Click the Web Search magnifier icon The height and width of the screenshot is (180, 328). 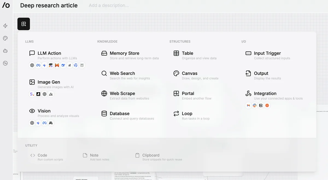(x=104, y=73)
